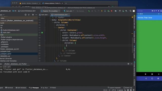The height and width of the screenshot is (91, 162).
Task: Toggle Event Log tool window
Action: click(x=128, y=88)
